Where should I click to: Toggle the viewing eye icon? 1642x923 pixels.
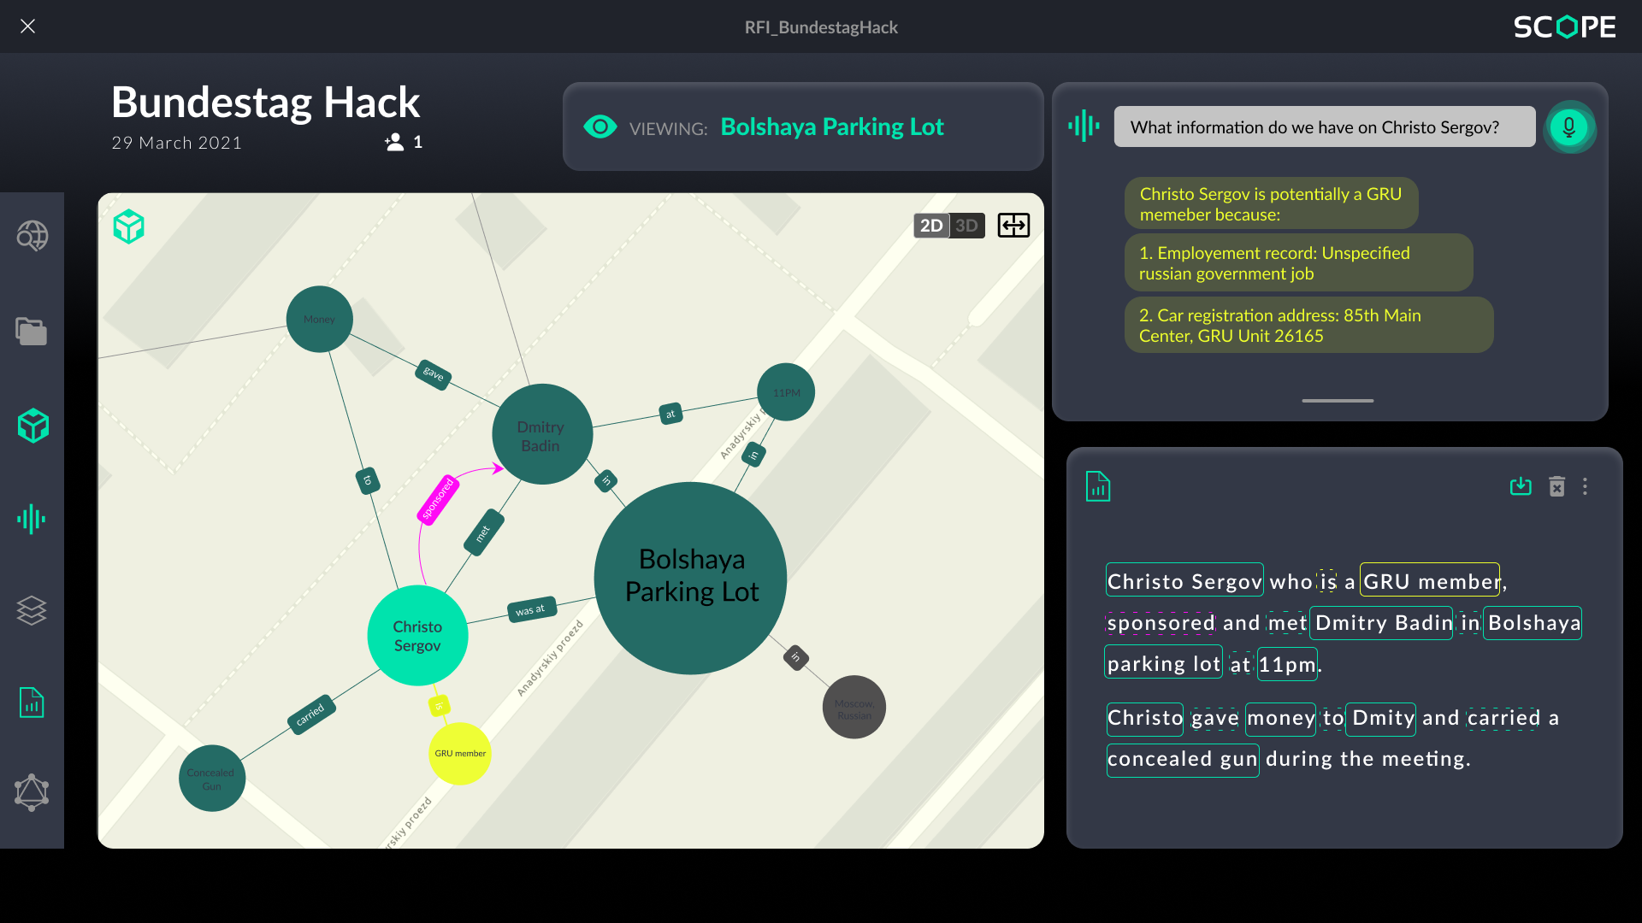[600, 127]
